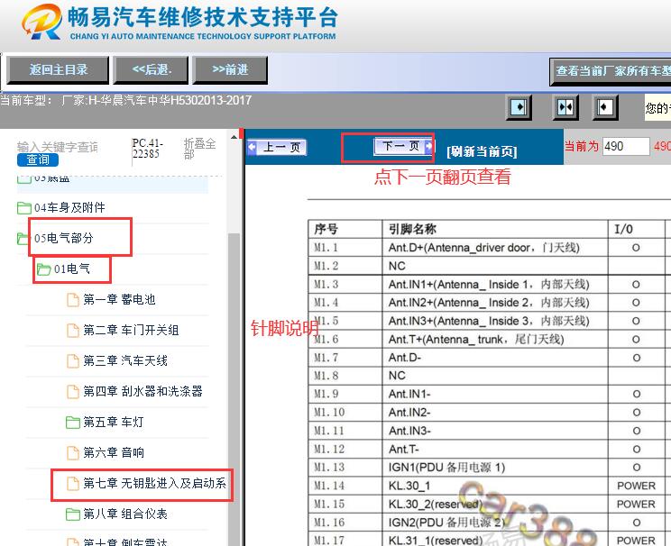Viewport: 671px width, 546px height.
Task: Click the I/0 column header
Action: [x=637, y=229]
